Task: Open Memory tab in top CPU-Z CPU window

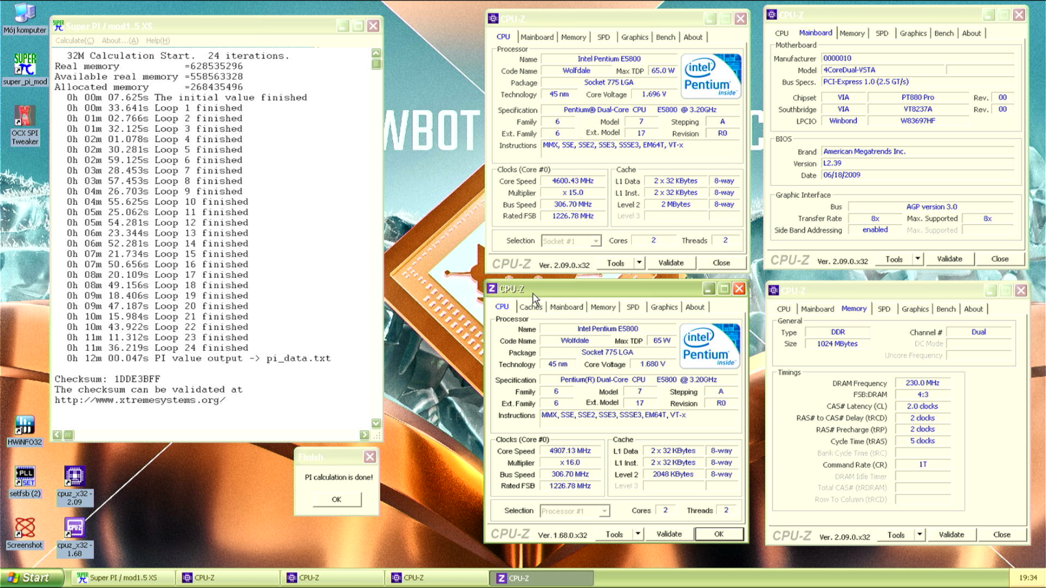Action: click(x=574, y=37)
